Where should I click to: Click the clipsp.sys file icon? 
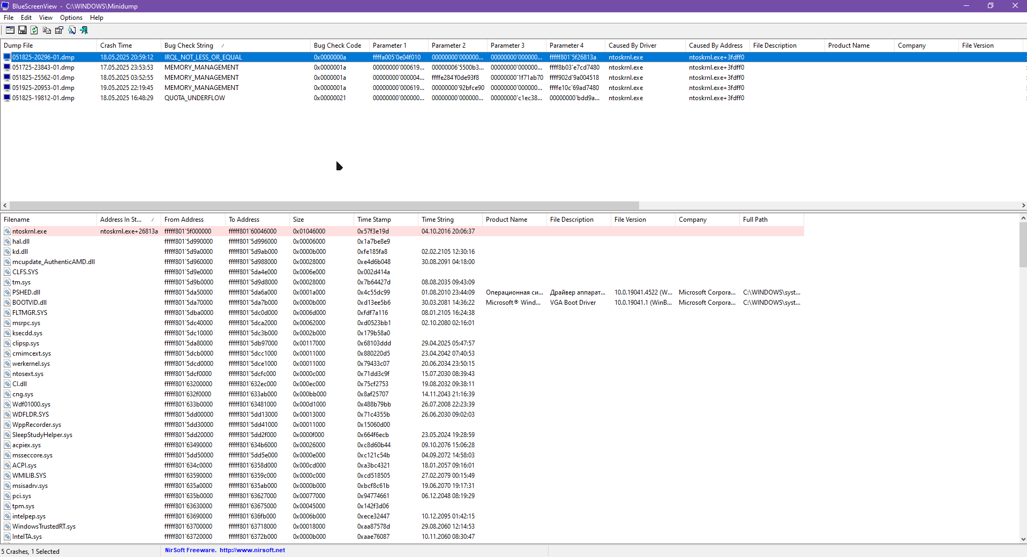(x=8, y=343)
